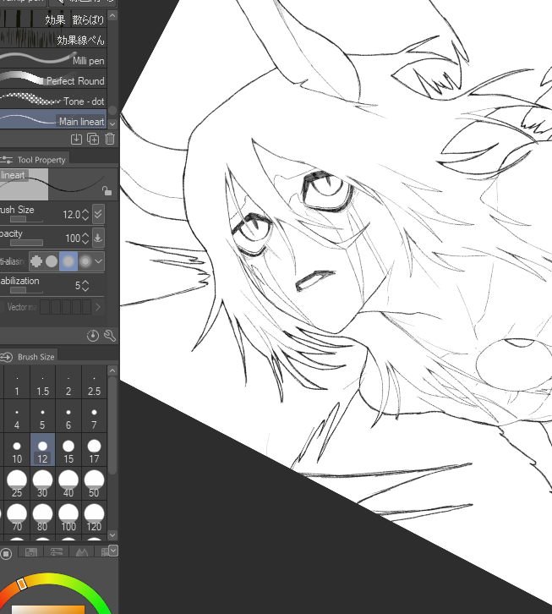Set brush size preset to 7
The image size is (552, 614).
coord(94,418)
